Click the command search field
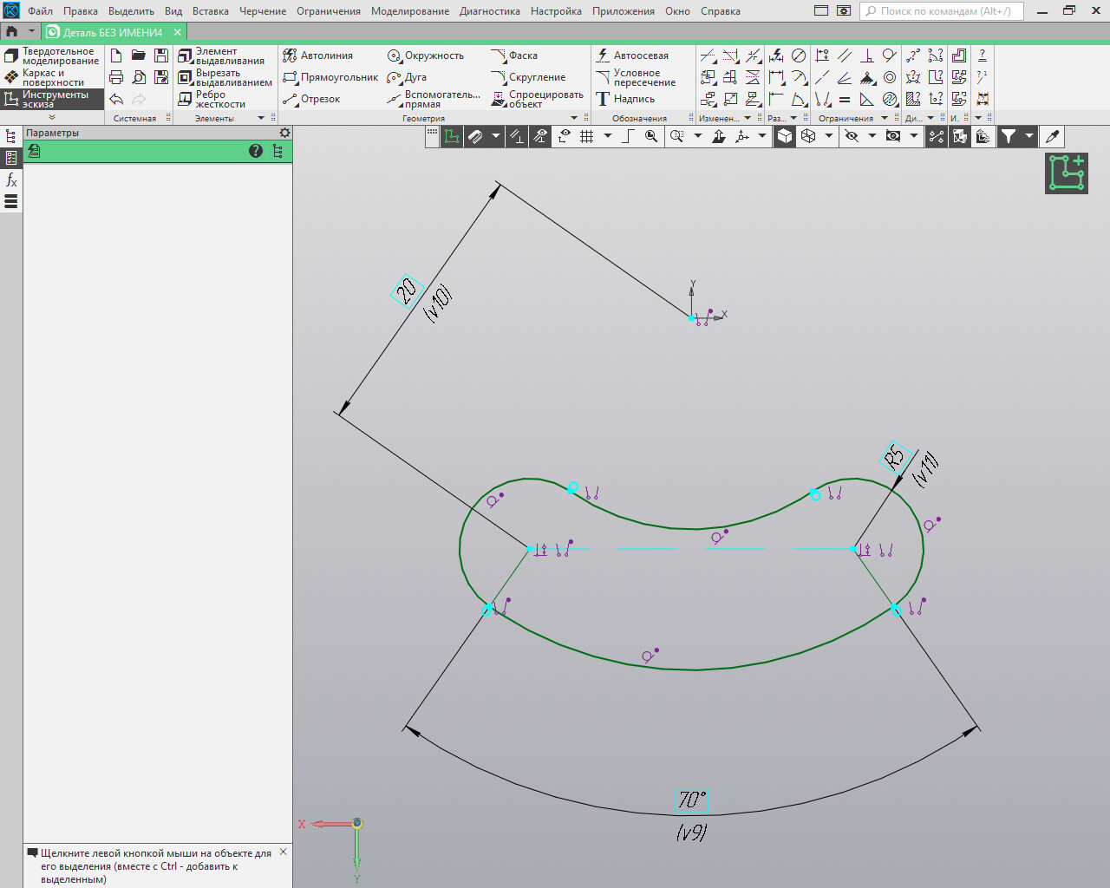Viewport: 1110px width, 888px height. pyautogui.click(x=943, y=11)
